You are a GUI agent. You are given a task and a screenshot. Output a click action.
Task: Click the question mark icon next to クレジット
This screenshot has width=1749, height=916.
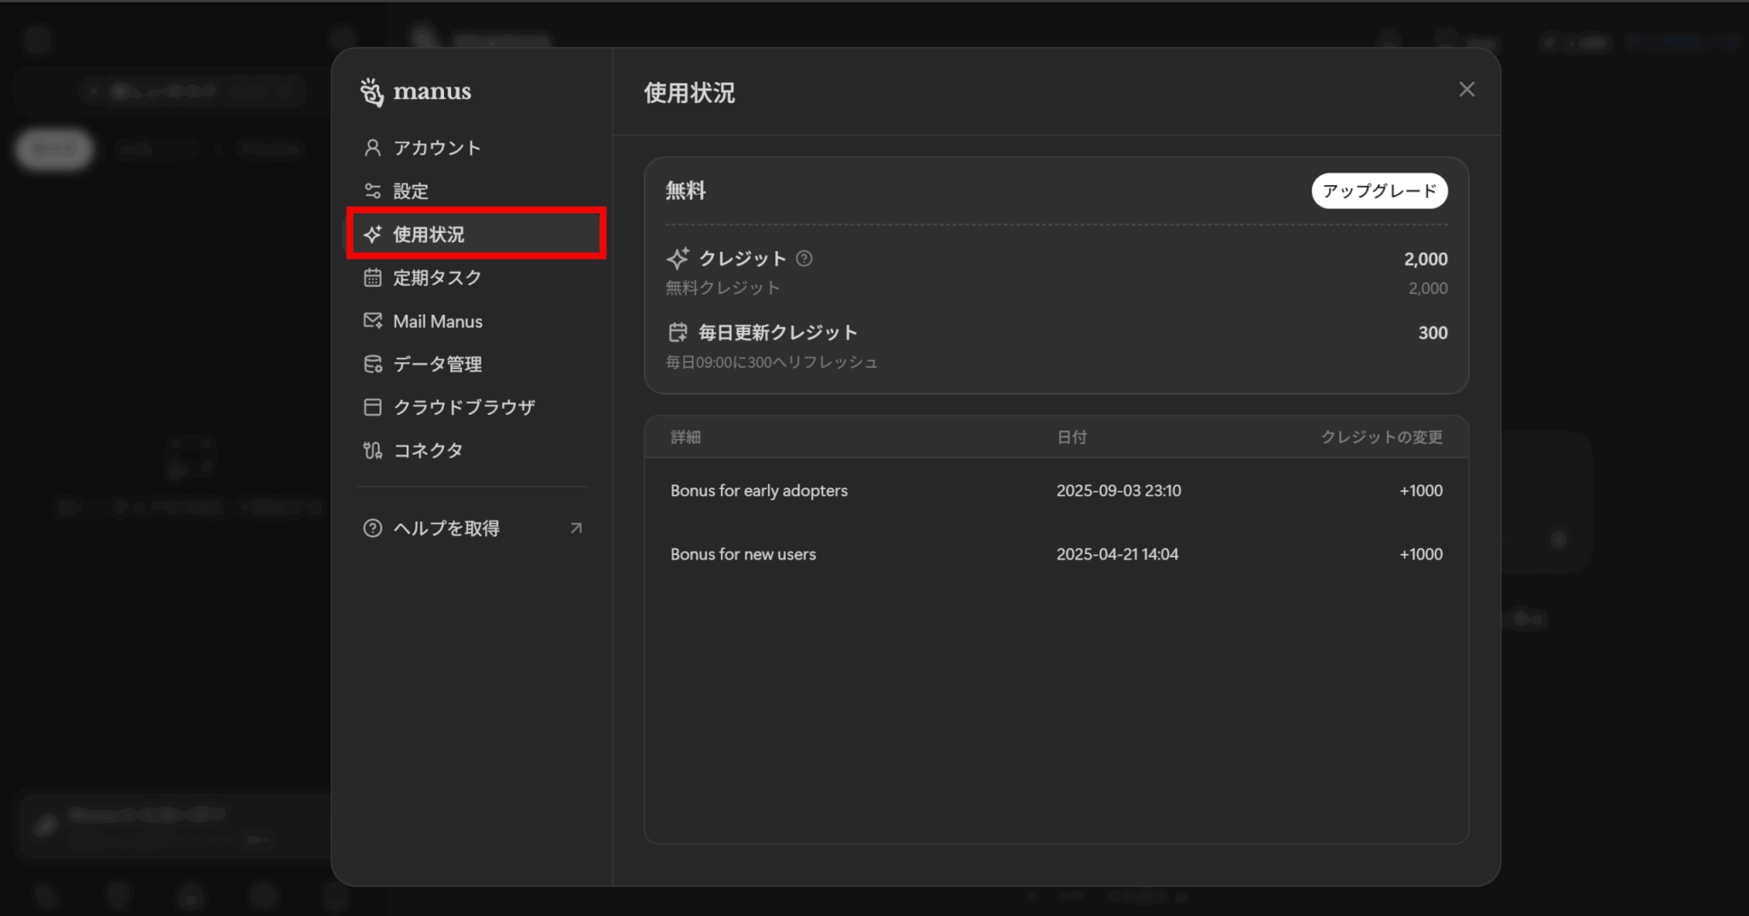(x=804, y=259)
